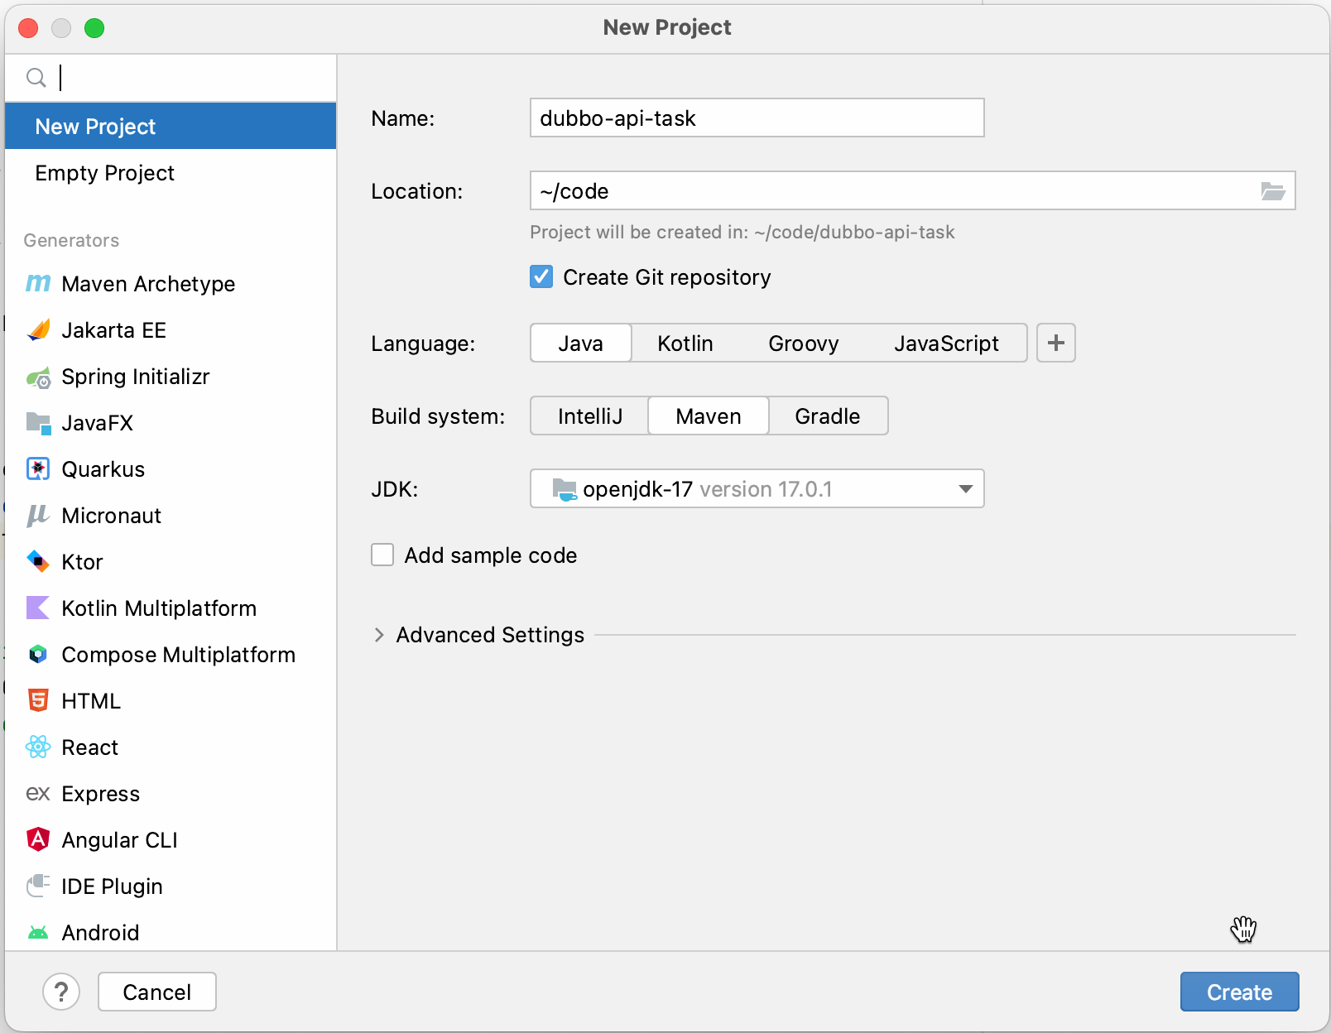
Task: Click the Angular CLI icon
Action: [38, 840]
